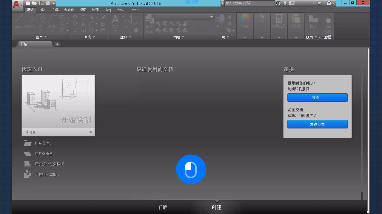
Task: Switch to the 输出 ribbon tab
Action: (x=107, y=10)
